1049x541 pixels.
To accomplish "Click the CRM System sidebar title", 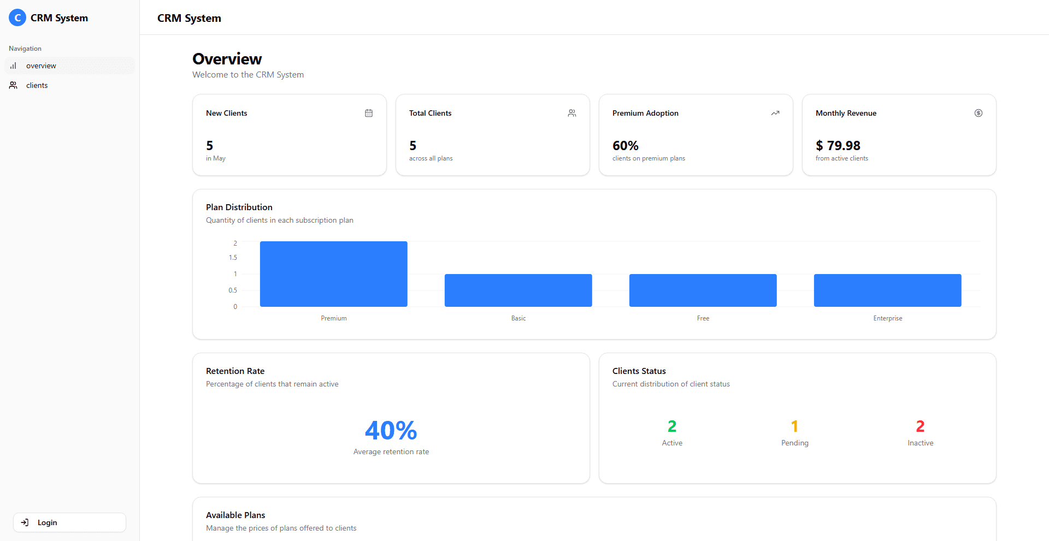I will [x=59, y=18].
